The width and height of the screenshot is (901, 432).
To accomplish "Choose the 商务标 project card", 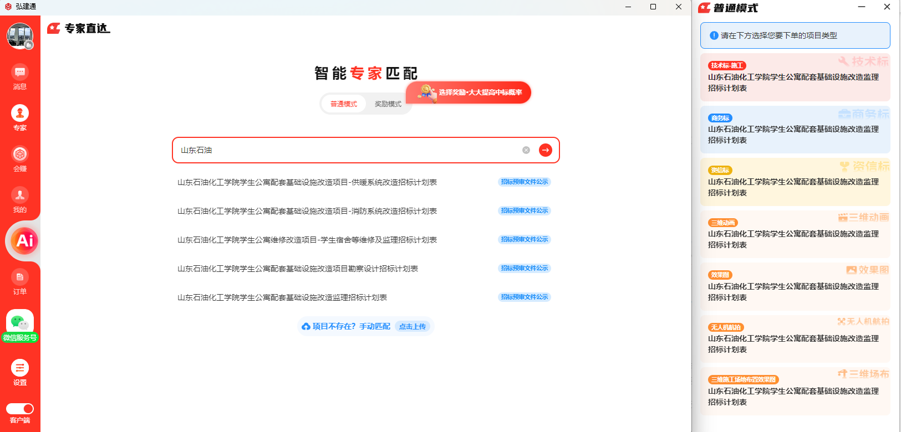I will pyautogui.click(x=795, y=130).
